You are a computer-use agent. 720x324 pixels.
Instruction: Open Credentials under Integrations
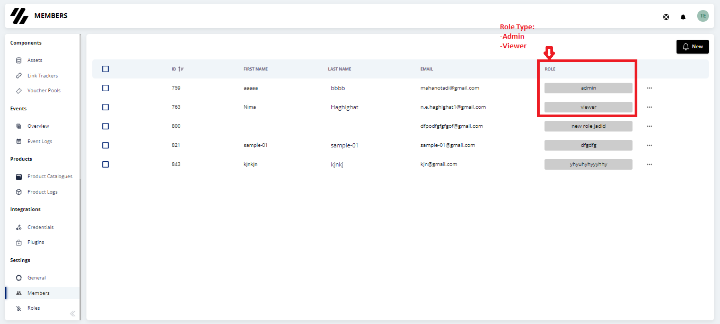pyautogui.click(x=42, y=227)
